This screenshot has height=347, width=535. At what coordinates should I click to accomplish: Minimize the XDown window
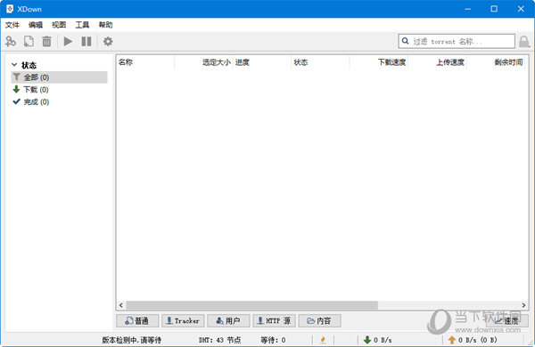pos(468,9)
